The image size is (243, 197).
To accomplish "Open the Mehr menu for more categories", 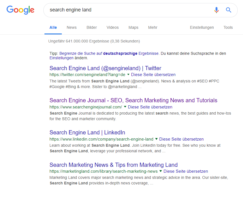I will coord(153,27).
